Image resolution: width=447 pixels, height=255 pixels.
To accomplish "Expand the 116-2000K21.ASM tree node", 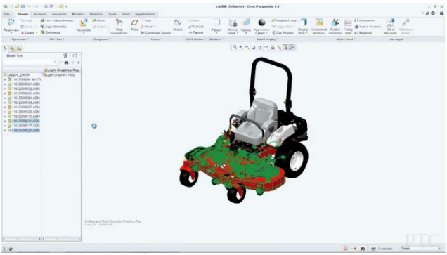I will point(5,131).
